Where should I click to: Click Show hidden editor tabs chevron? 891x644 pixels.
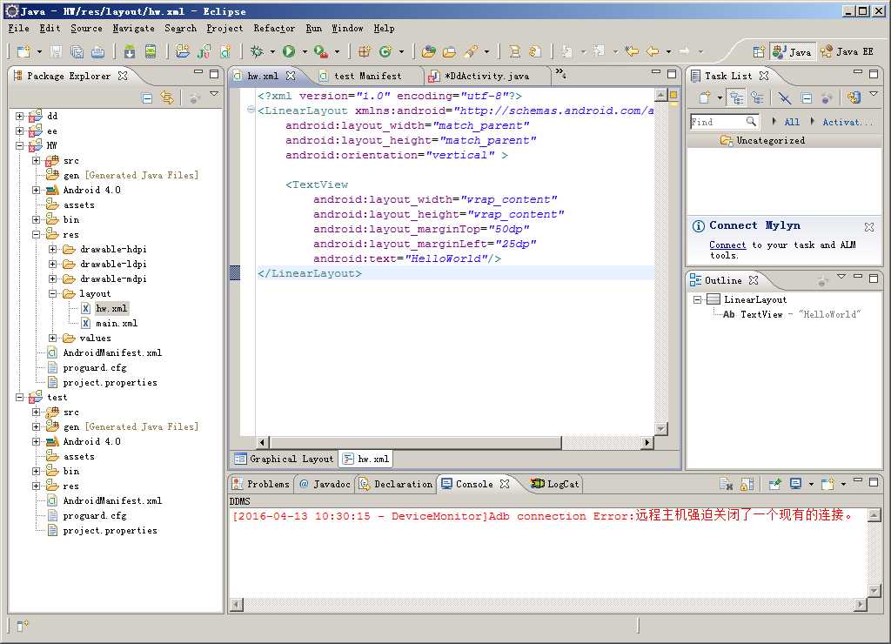coord(560,73)
